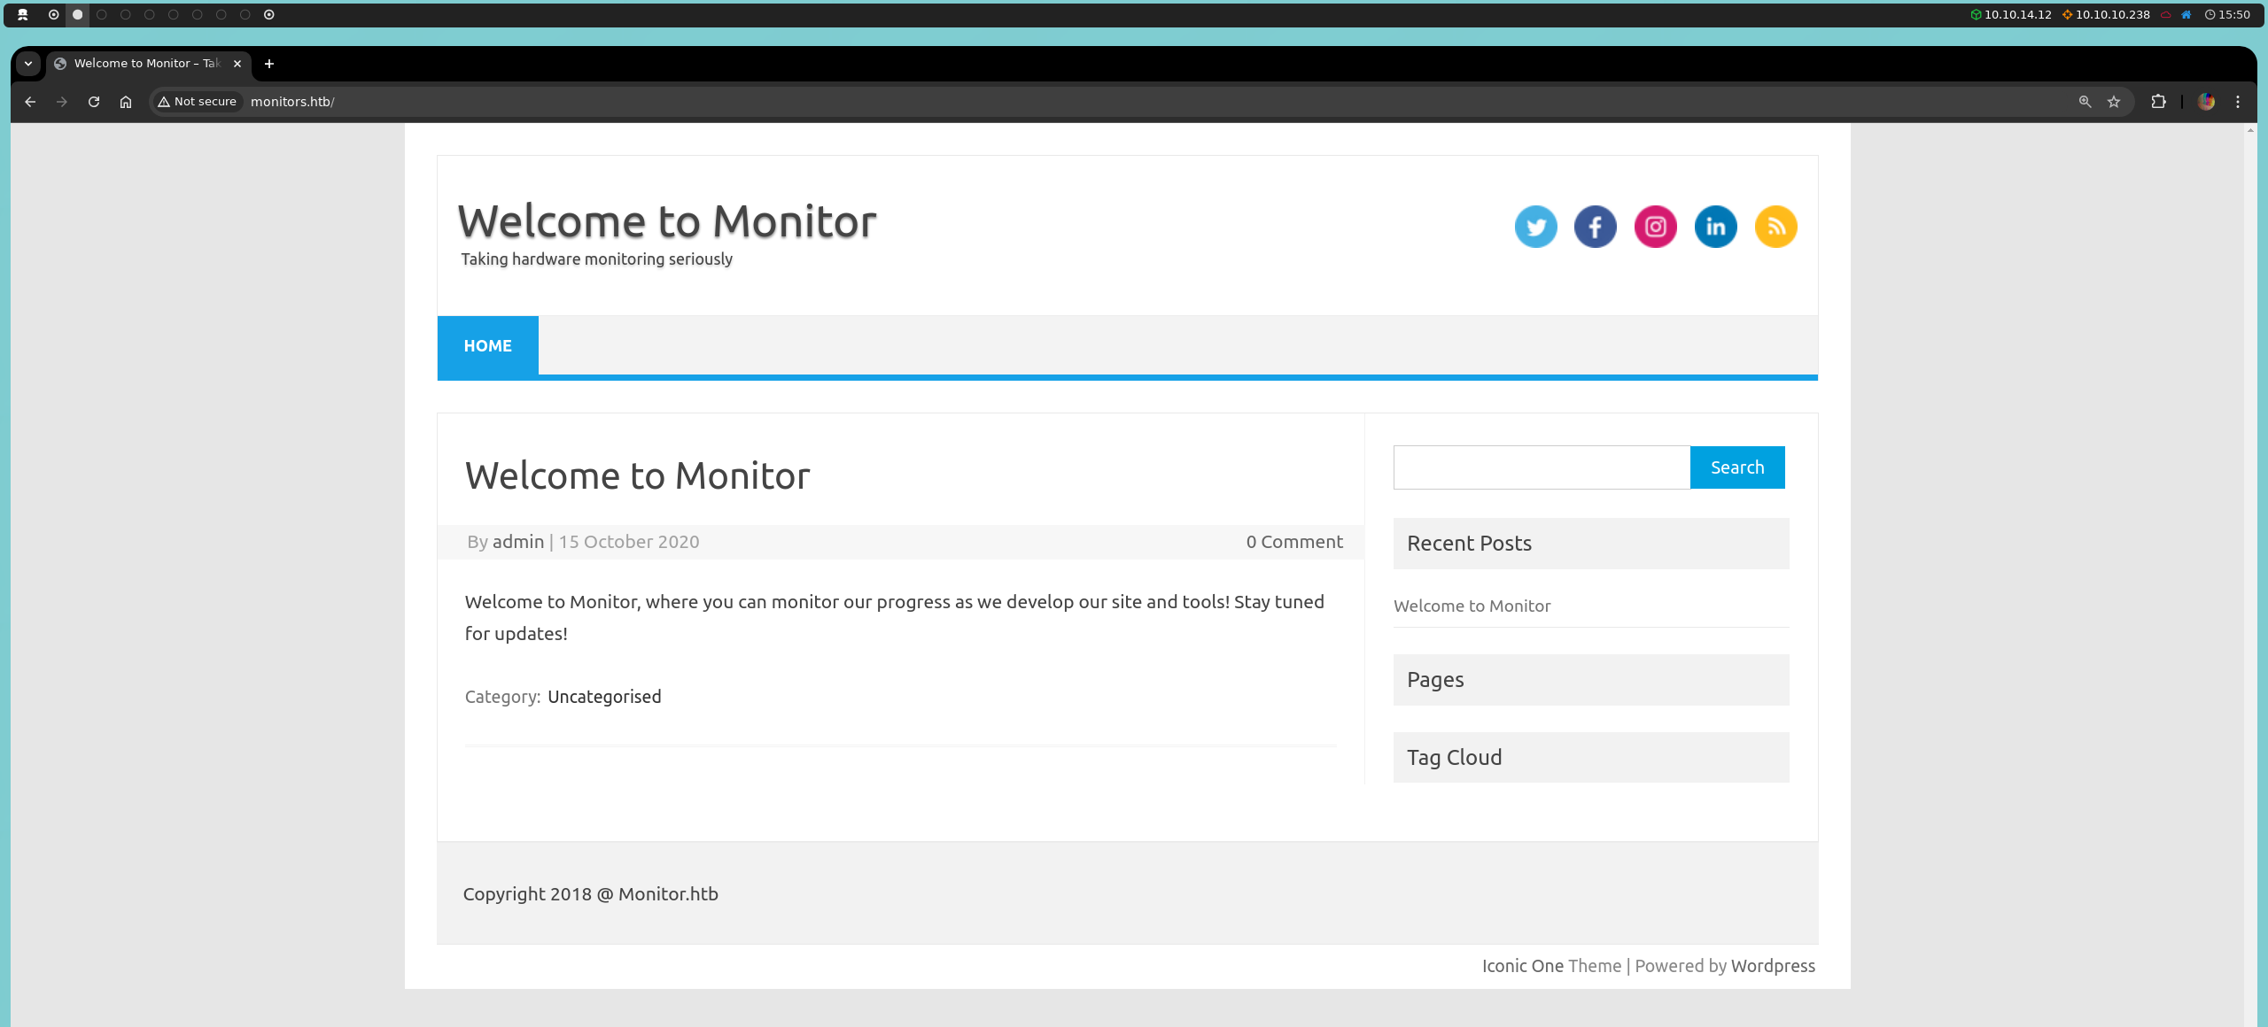Go to browser home page

click(x=126, y=102)
